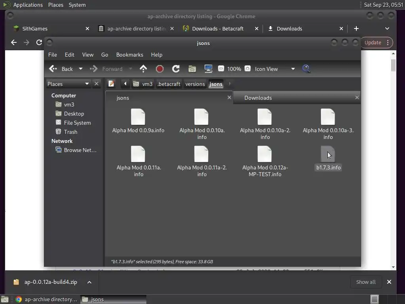Viewport: 405px width, 304px height.
Task: Select Alpha Mod 0.0.12a-MP-TEST.info file icon
Action: point(265,154)
